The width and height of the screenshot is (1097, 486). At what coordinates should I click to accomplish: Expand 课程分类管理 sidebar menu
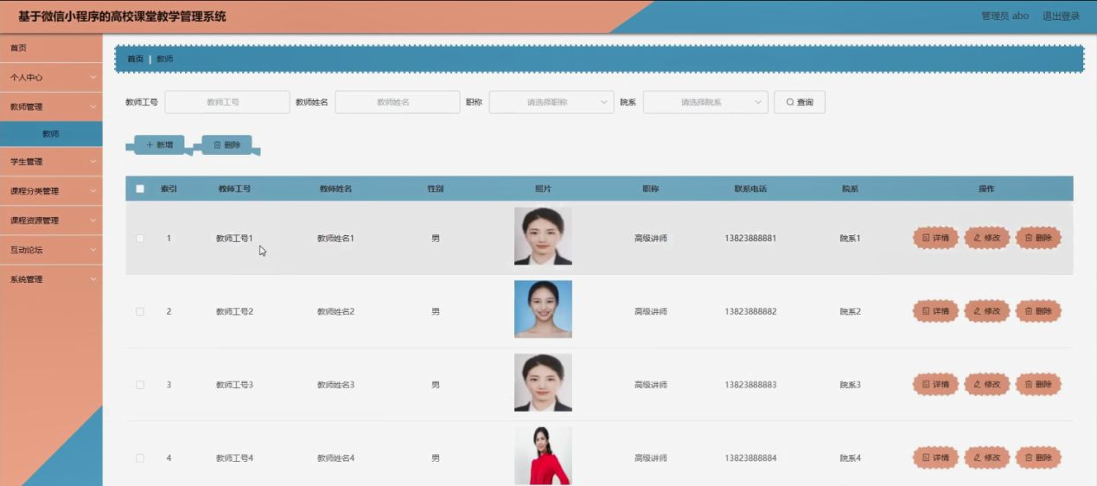[51, 191]
